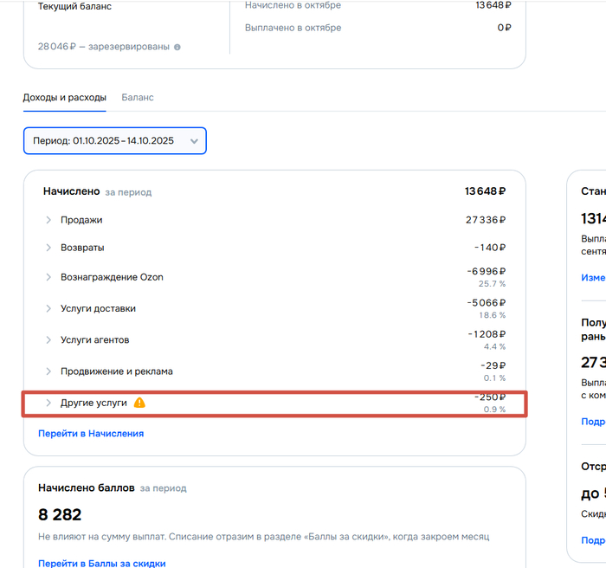Click the Начислено в октябре amount
This screenshot has height=568, width=606.
coord(493,5)
